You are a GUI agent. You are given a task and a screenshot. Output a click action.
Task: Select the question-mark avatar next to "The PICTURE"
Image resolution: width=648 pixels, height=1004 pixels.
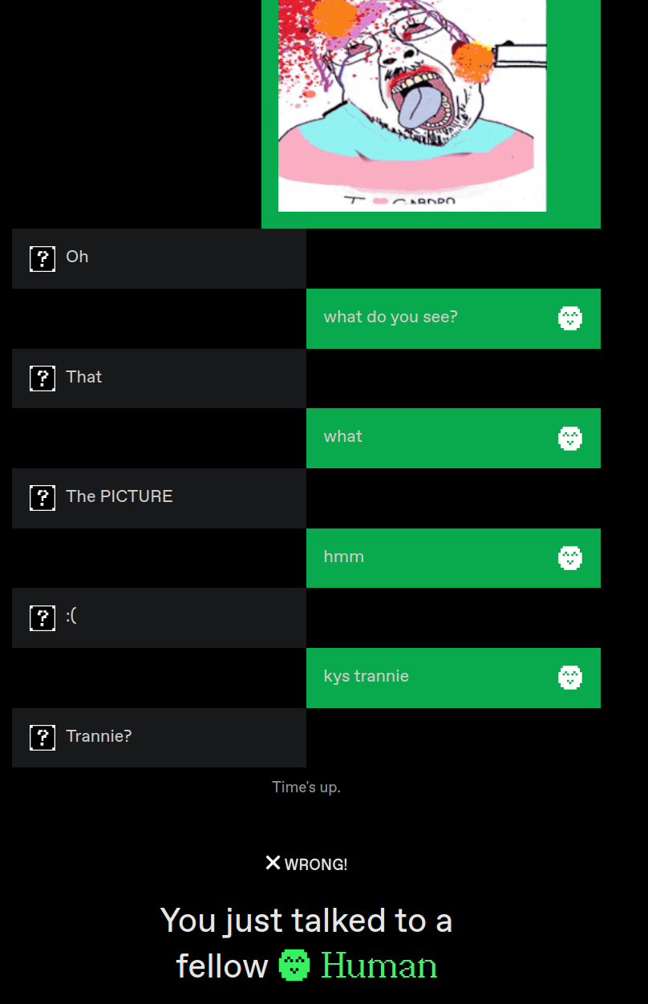[43, 498]
